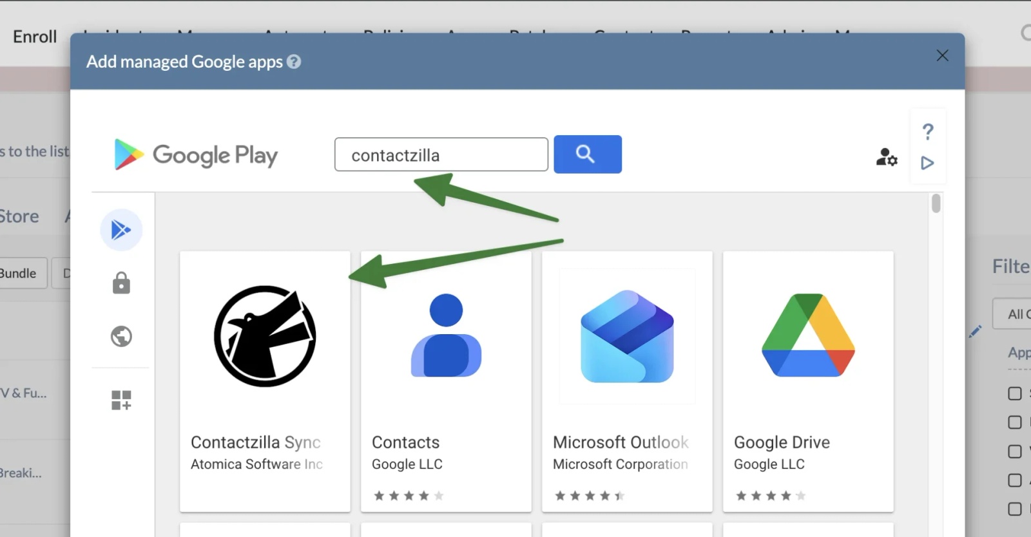The width and height of the screenshot is (1031, 537).
Task: Click Atomica Software Inc developer text
Action: (256, 464)
